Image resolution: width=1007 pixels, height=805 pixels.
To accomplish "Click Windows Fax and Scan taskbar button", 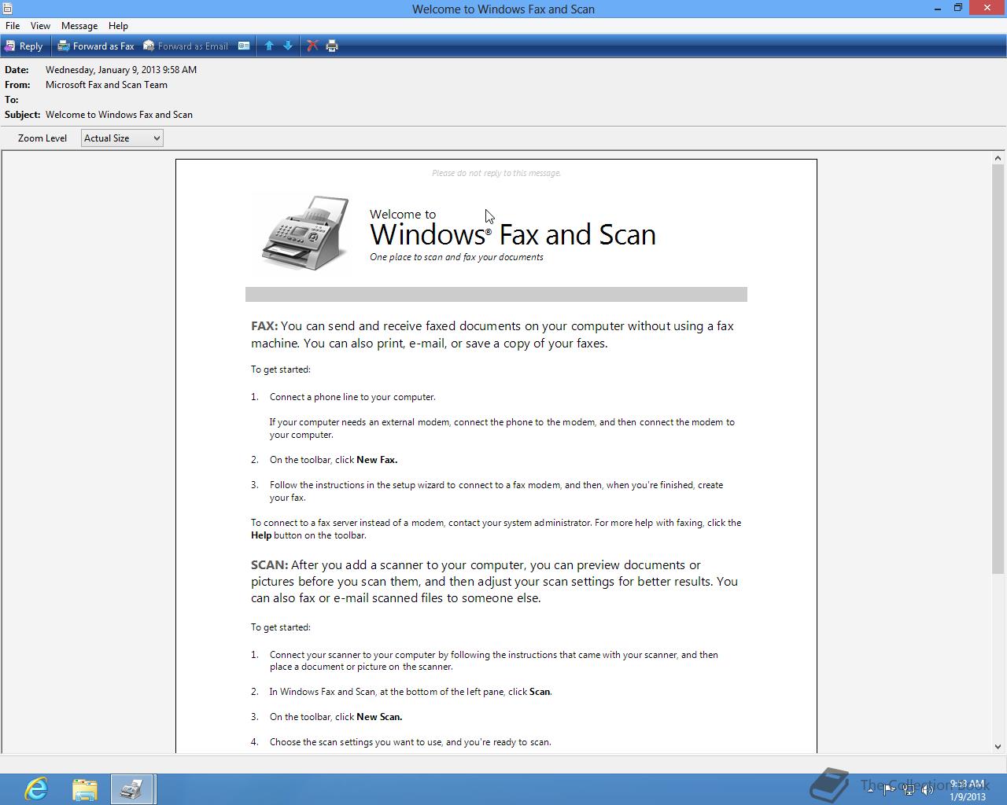I will 132,788.
